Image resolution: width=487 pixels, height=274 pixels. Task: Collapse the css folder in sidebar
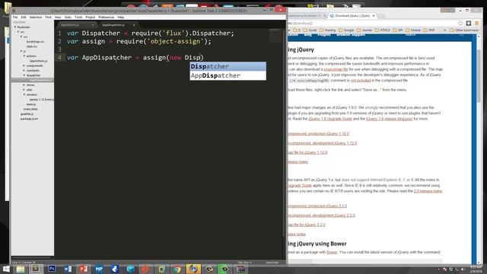(21, 37)
